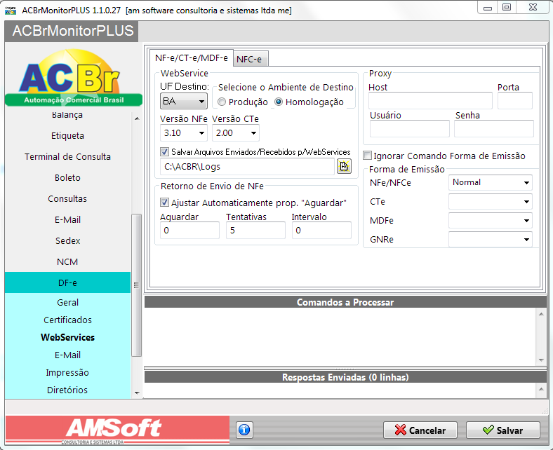Viewport: 553px width, 450px height.
Task: Click the Intervalo value field
Action: [321, 231]
